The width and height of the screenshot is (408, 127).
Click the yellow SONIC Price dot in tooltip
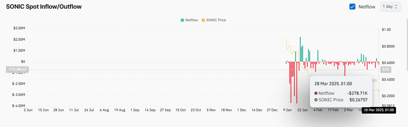(316, 100)
